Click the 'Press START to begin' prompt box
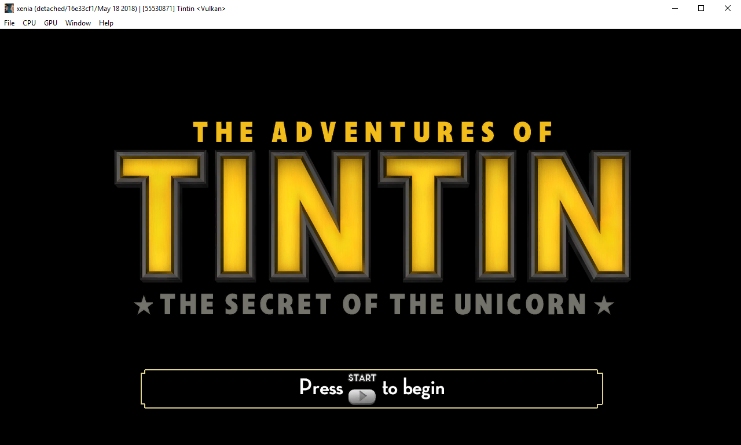The width and height of the screenshot is (741, 445). click(371, 388)
